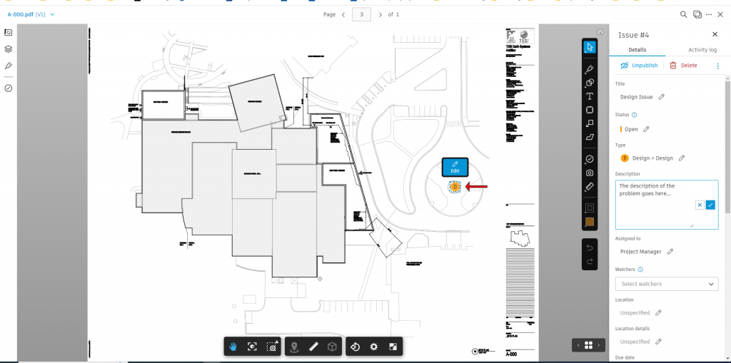
Task: Select the orange D issue pin
Action: click(455, 187)
